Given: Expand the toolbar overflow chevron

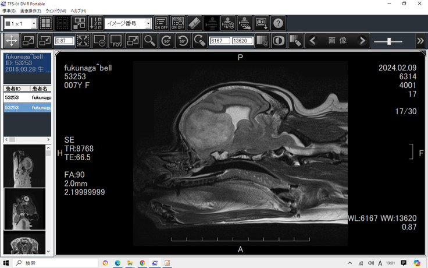Looking at the screenshot, I should [x=420, y=41].
